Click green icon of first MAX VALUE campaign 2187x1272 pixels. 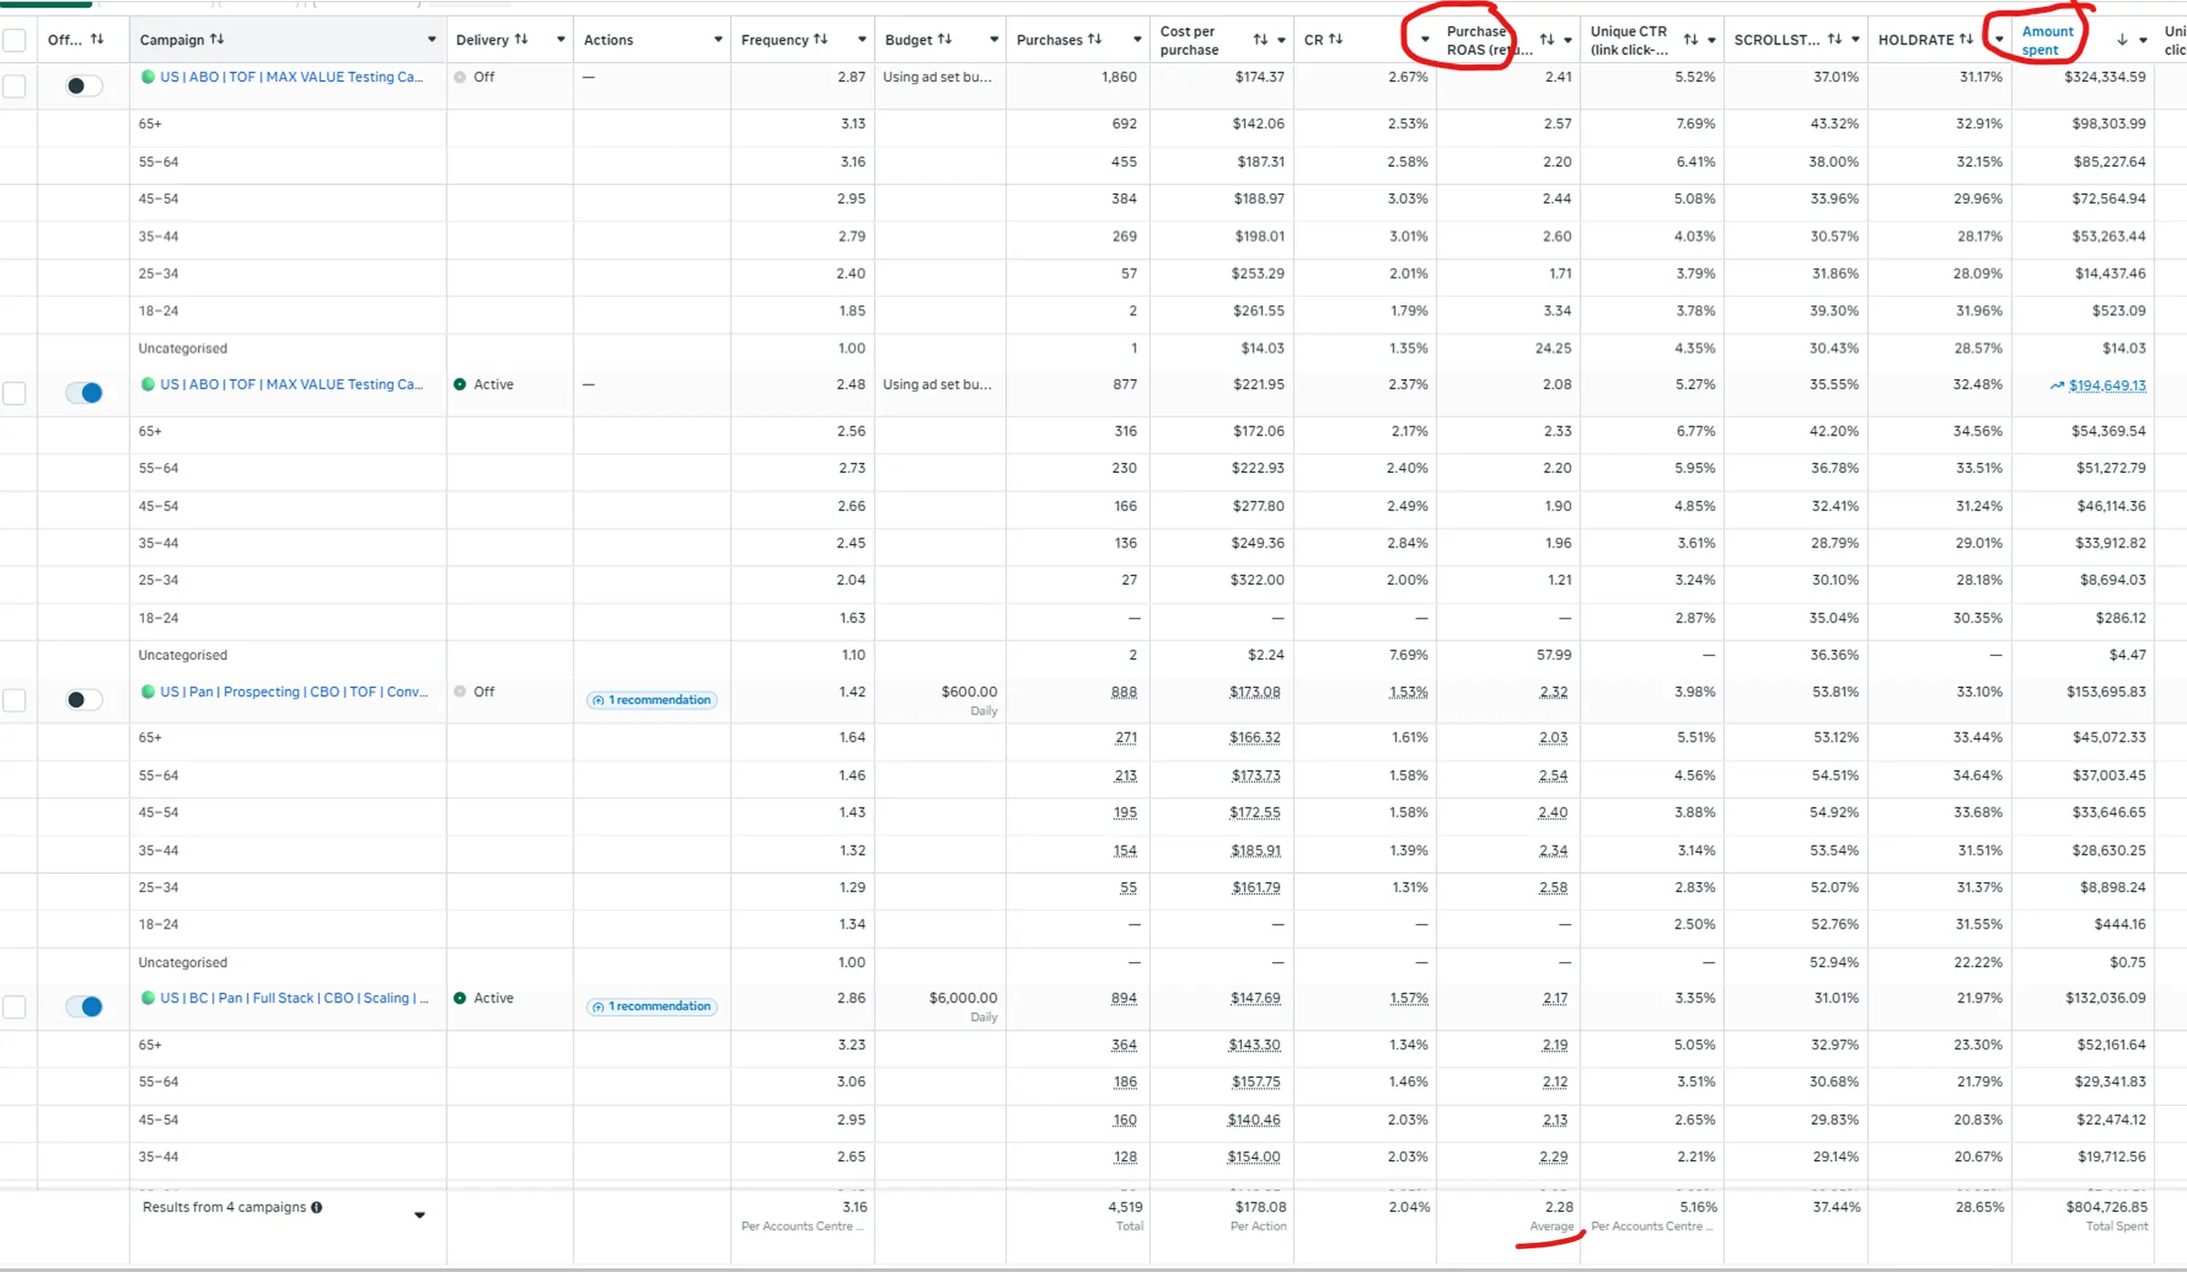coord(148,77)
